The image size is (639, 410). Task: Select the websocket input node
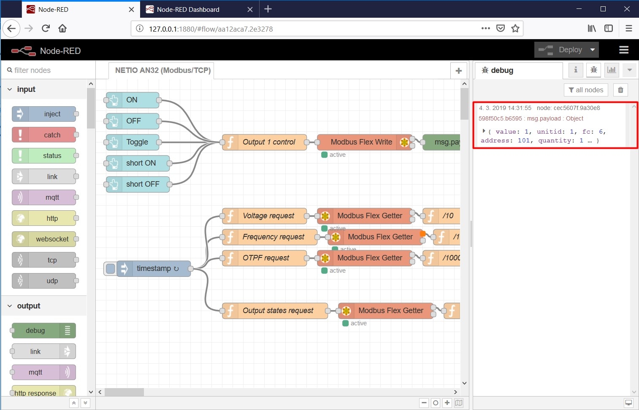click(44, 239)
